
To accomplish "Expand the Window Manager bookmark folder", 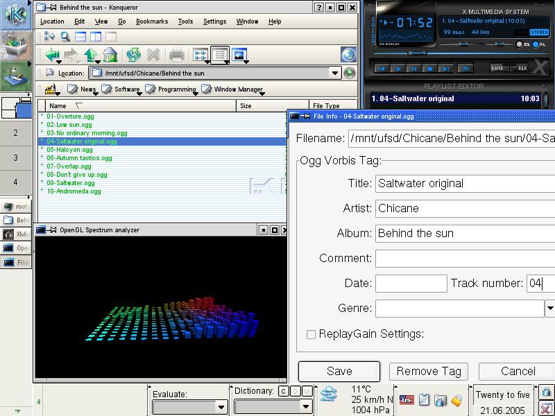I will click(232, 89).
